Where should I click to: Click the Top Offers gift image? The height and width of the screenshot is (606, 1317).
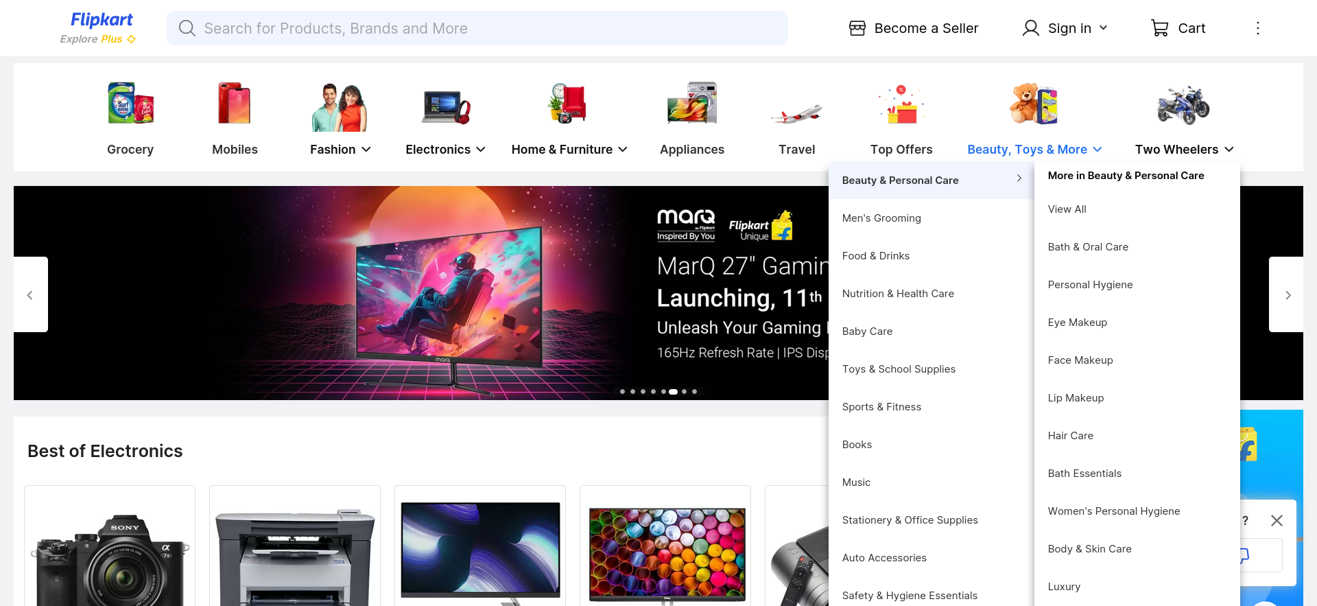901,105
